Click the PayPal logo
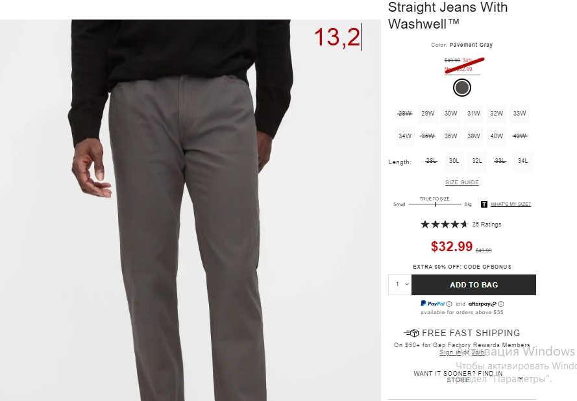This screenshot has height=401, width=577. pyautogui.click(x=433, y=304)
